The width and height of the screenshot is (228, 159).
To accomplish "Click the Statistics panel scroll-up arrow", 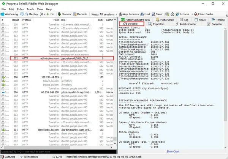I will tap(225, 28).
